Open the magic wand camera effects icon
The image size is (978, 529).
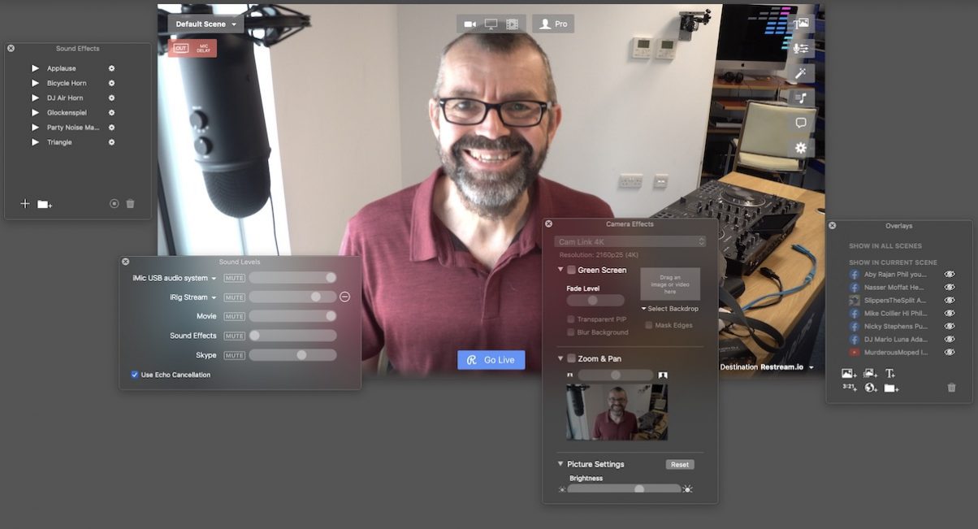pos(801,73)
